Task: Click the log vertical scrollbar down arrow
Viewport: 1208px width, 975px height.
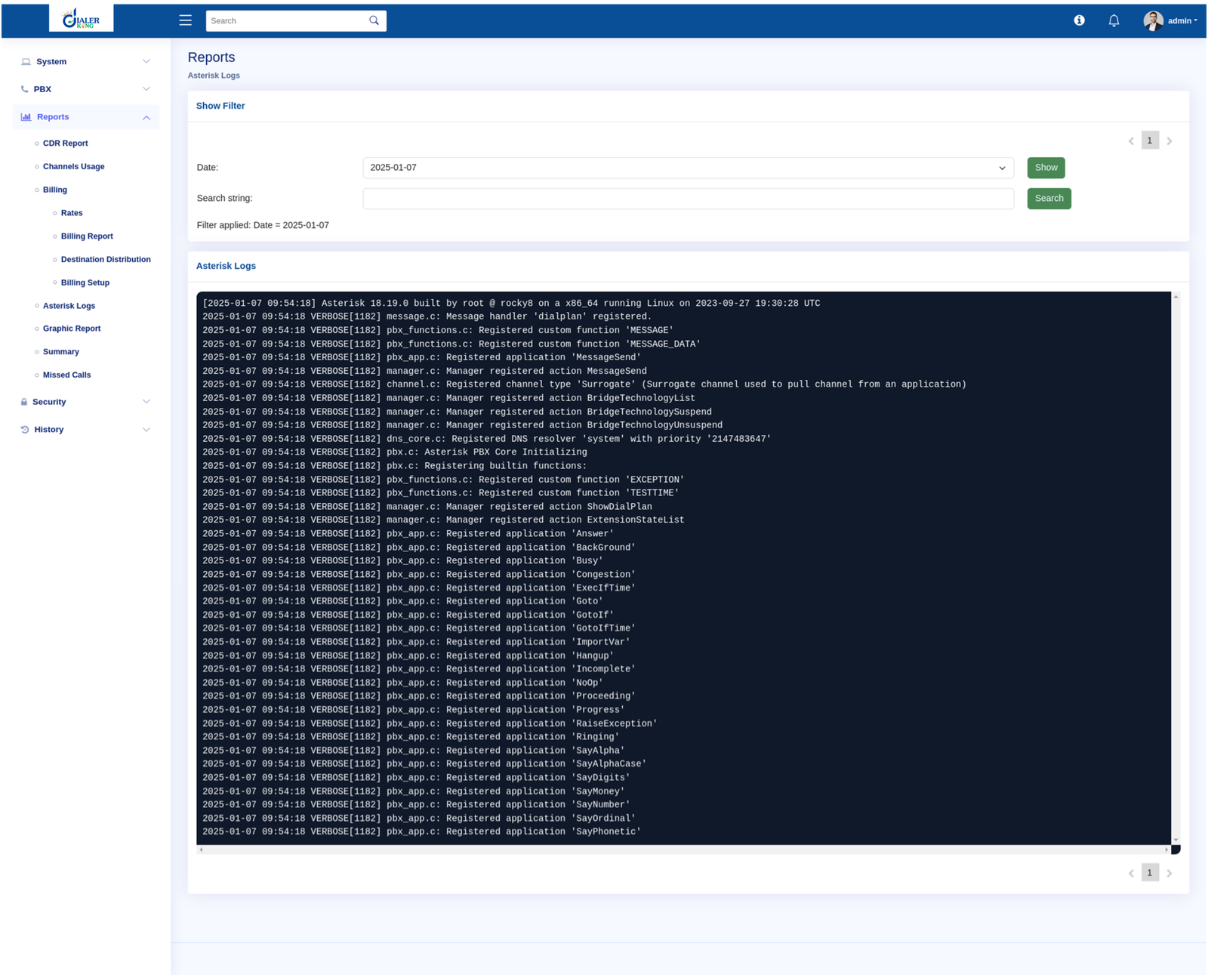Action: [1176, 840]
